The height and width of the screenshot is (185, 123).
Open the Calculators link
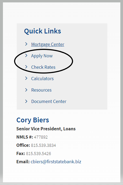[x=43, y=79]
